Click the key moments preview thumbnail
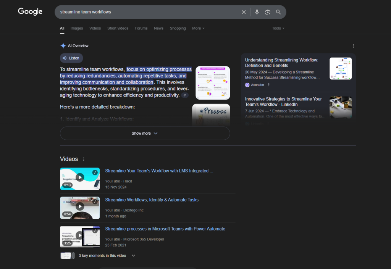The width and height of the screenshot is (391, 269). 67,256
